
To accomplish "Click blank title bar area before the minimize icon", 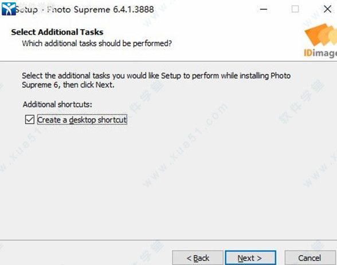I will pos(204,9).
